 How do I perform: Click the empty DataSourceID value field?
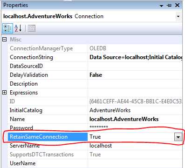(x=135, y=66)
